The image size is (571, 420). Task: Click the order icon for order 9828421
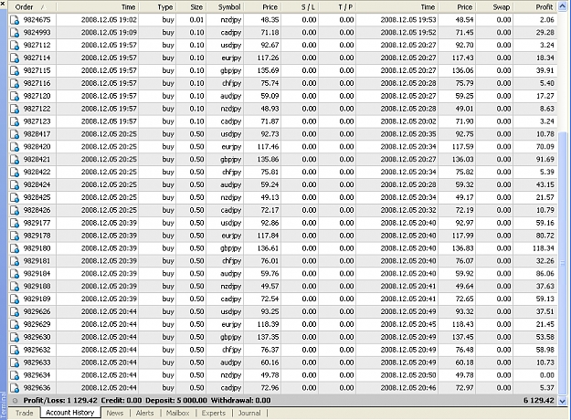(15, 160)
